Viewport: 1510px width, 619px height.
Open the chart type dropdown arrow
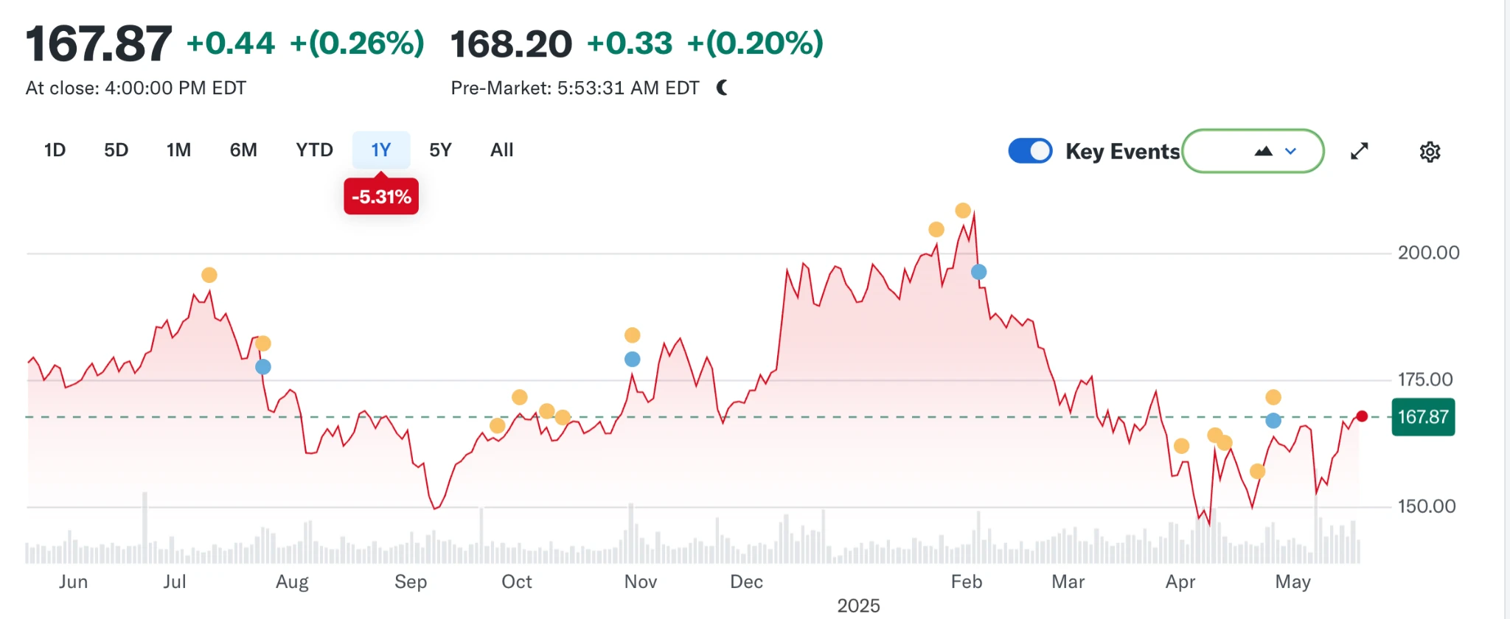(1290, 151)
